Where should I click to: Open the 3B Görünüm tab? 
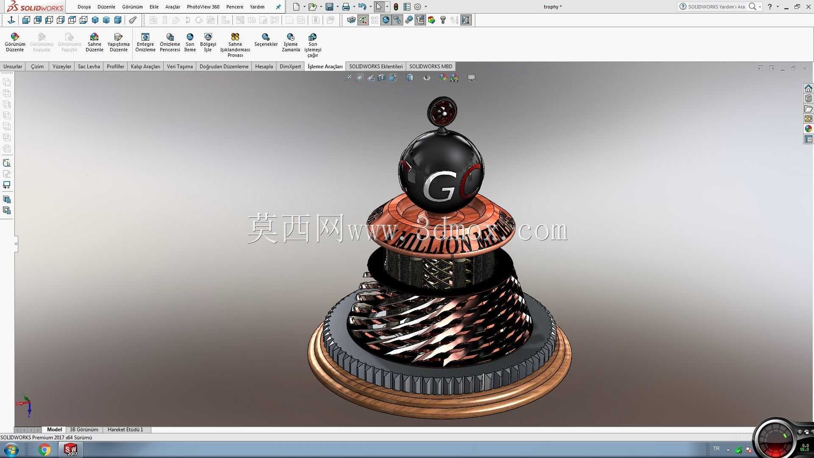coord(84,430)
